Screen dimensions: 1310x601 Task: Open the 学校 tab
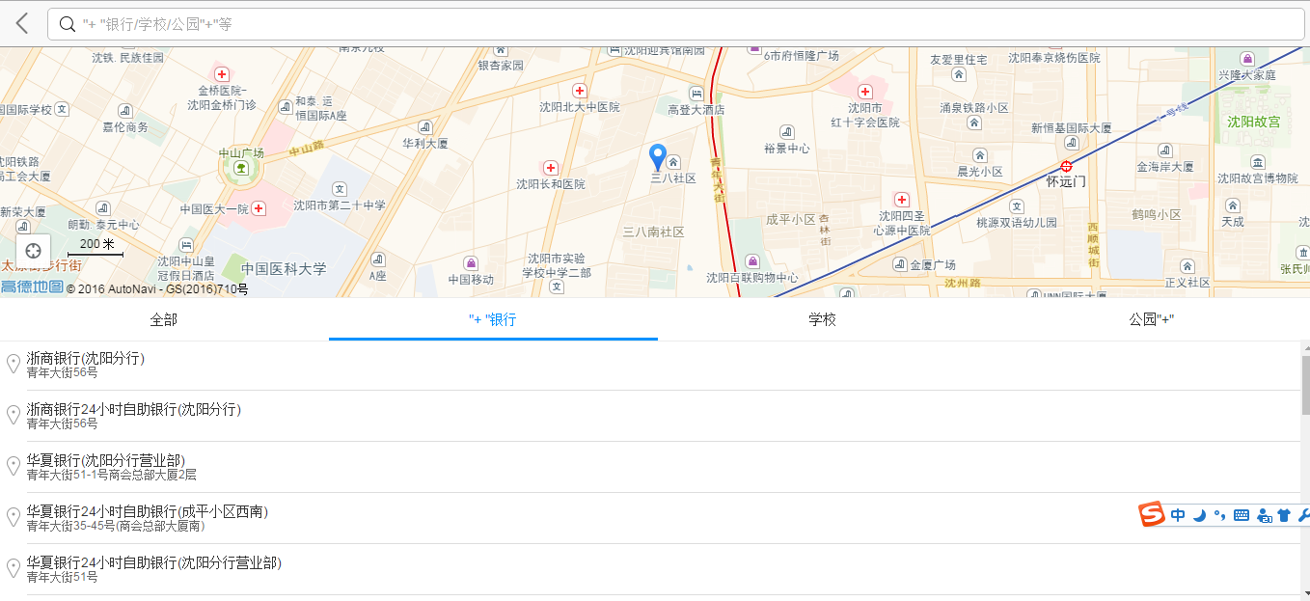[x=822, y=319]
